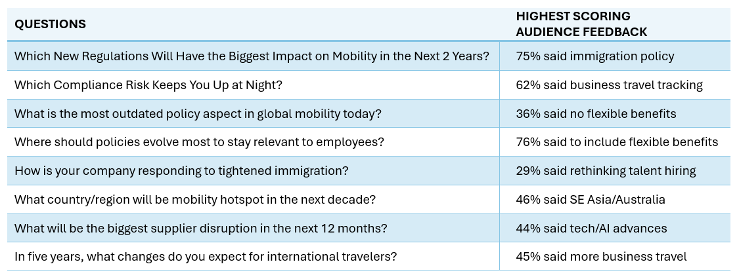Select the international travelers question
The image size is (739, 279).
coord(206,257)
